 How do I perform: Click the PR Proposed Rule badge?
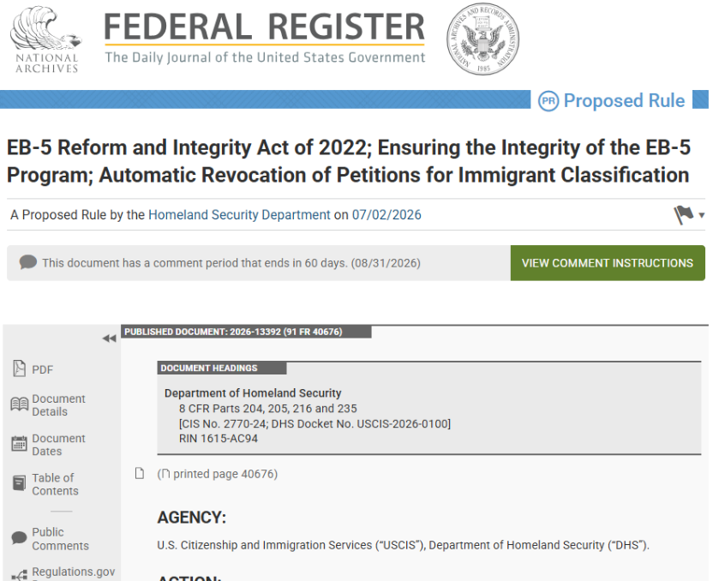point(612,101)
